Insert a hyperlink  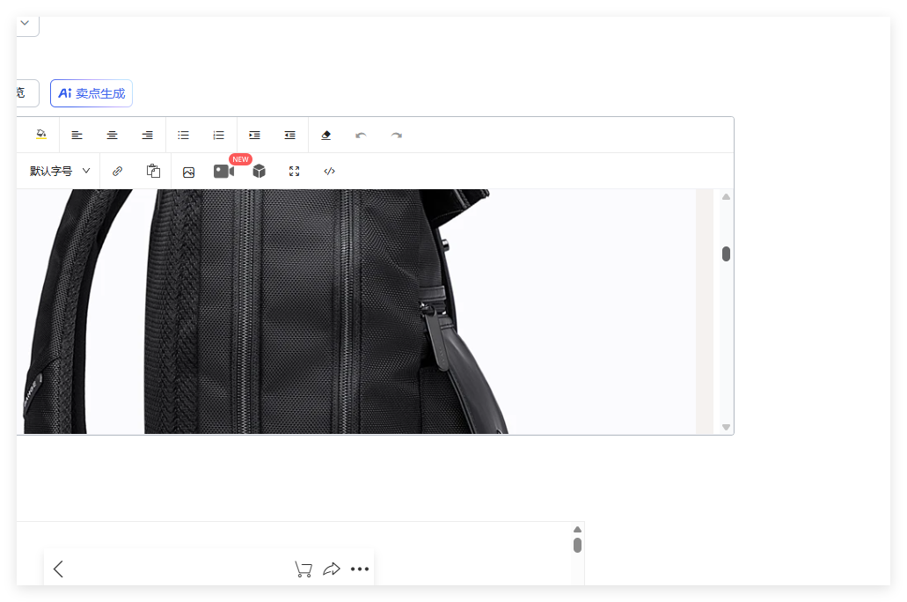(117, 171)
